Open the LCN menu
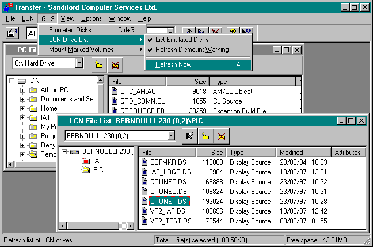Viewport: 373px width, 247px height. tap(28, 18)
